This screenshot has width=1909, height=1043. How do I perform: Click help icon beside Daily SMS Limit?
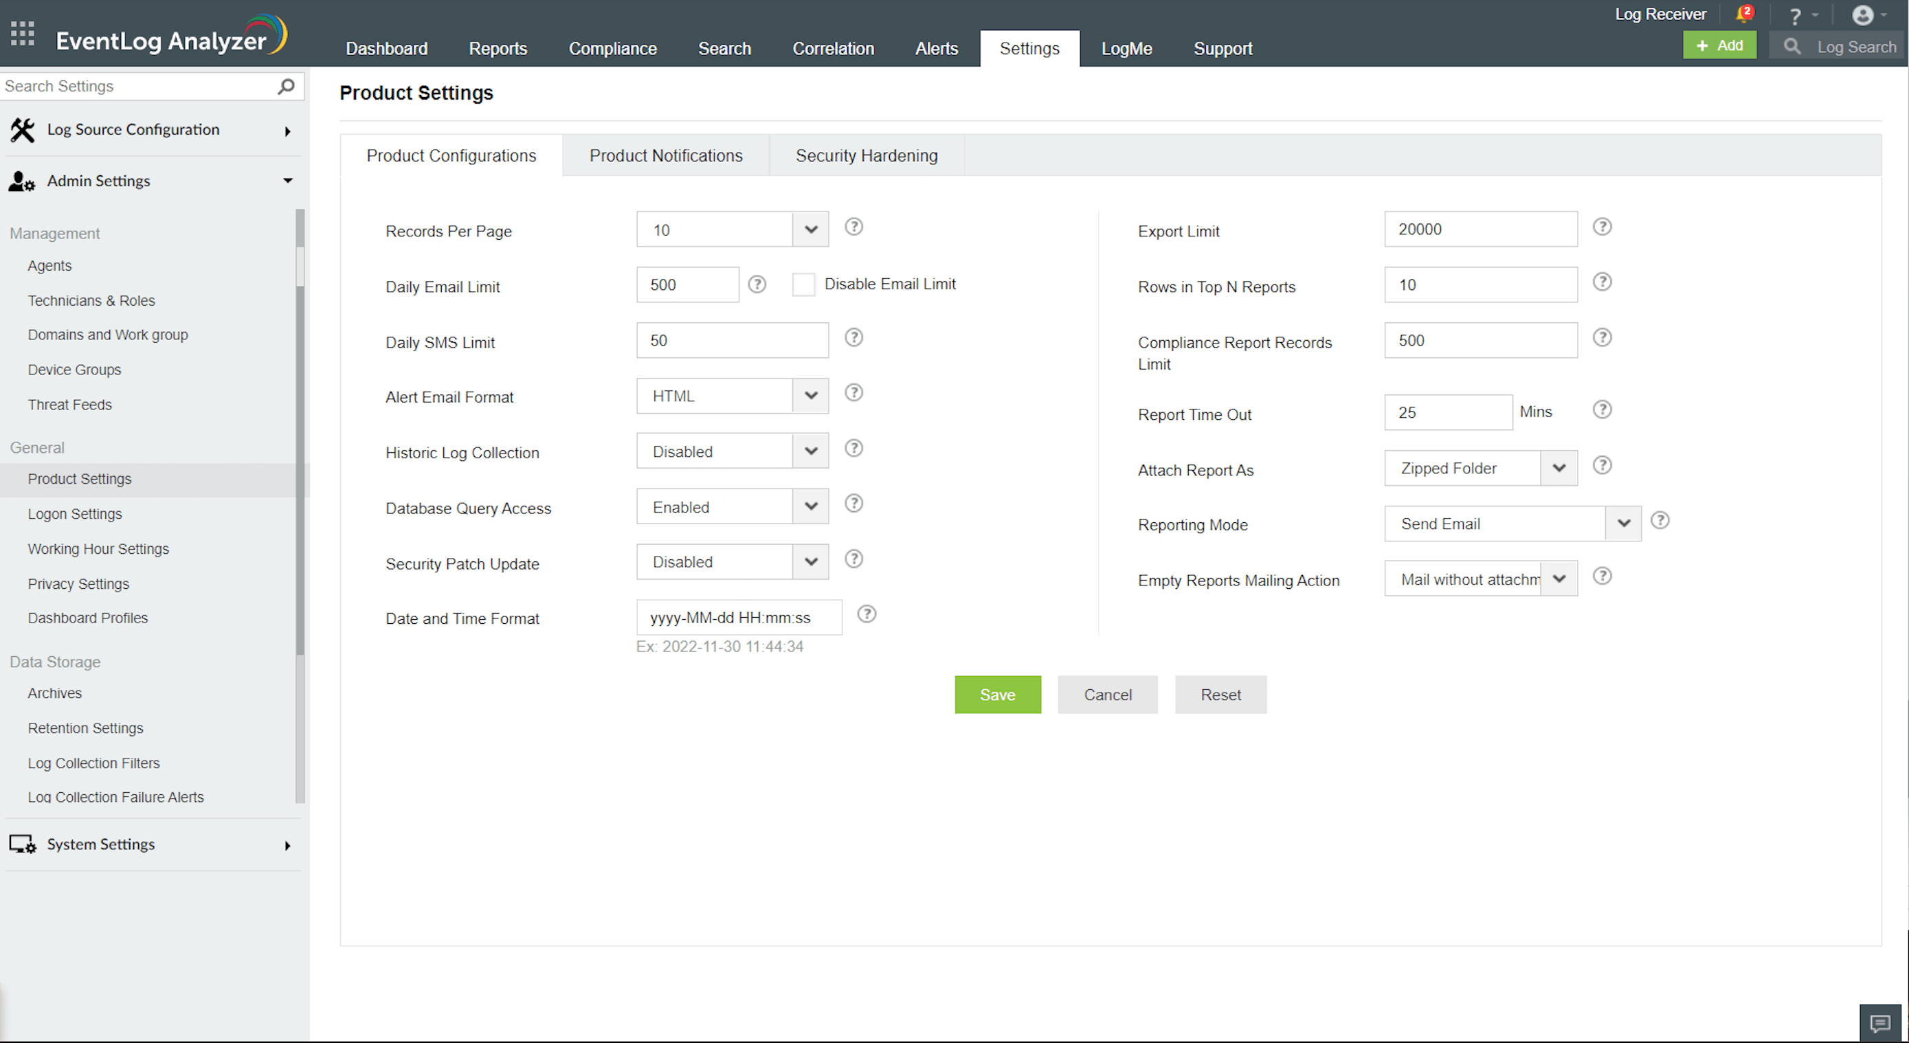click(x=853, y=338)
